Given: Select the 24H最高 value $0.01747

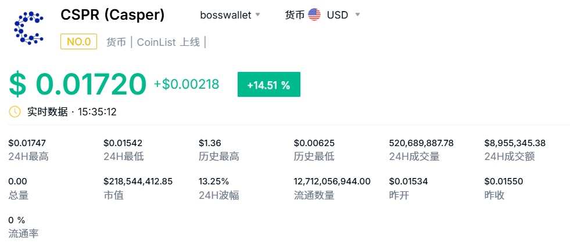Looking at the screenshot, I should pos(27,143).
